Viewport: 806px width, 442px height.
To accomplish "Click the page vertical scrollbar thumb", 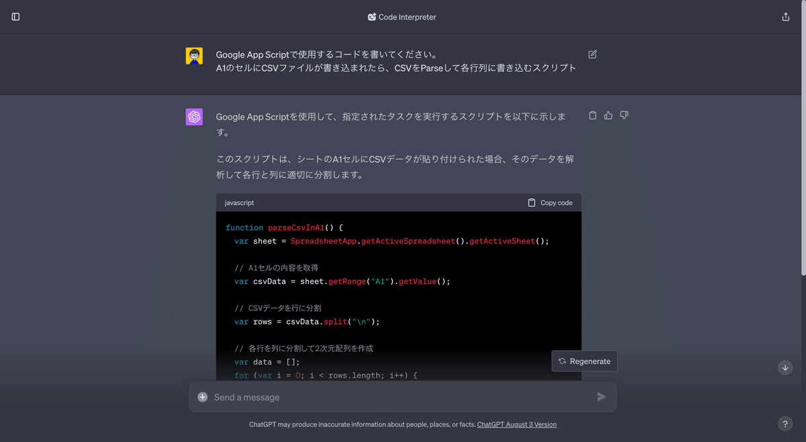I will point(803,138).
